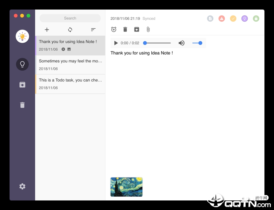Set note type to yellow todo checkmark
Image resolution: width=274 pixels, height=210 pixels.
(233, 18)
